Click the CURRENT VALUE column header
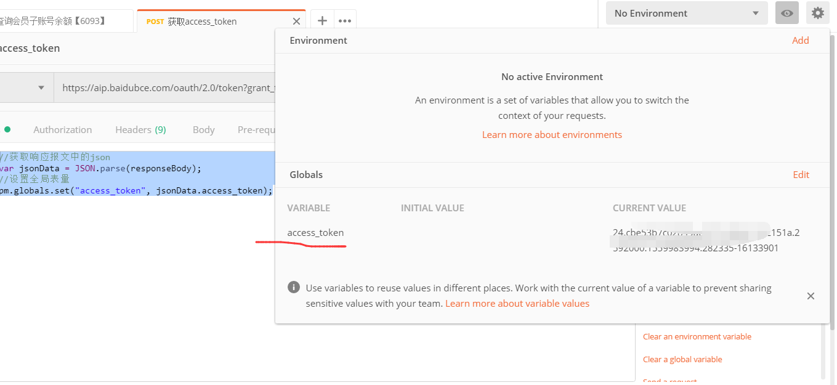Screen dimensions: 837x385 point(649,208)
